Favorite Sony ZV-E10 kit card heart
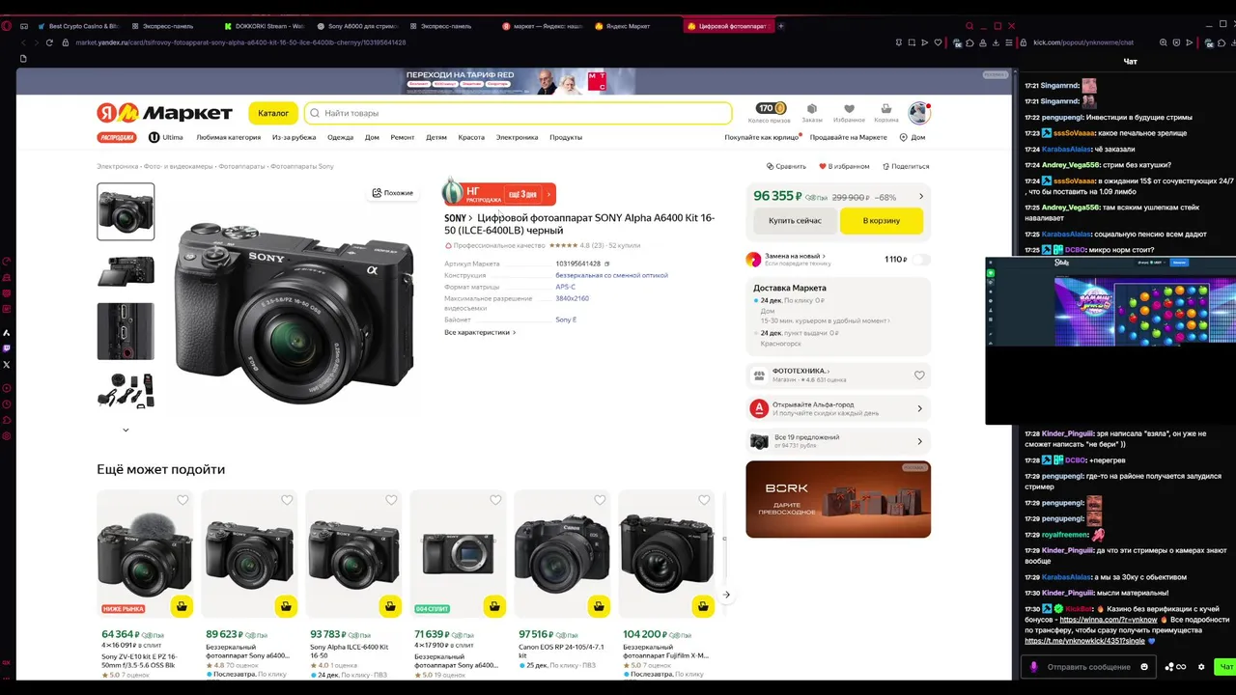Viewport: 1236px width, 695px height. (x=183, y=500)
